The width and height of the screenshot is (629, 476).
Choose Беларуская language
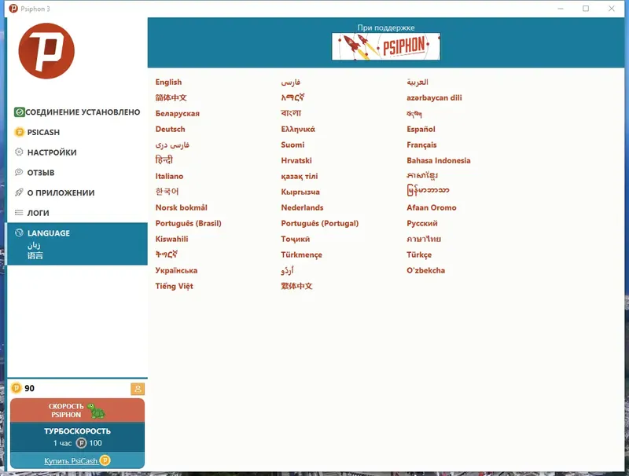click(178, 113)
